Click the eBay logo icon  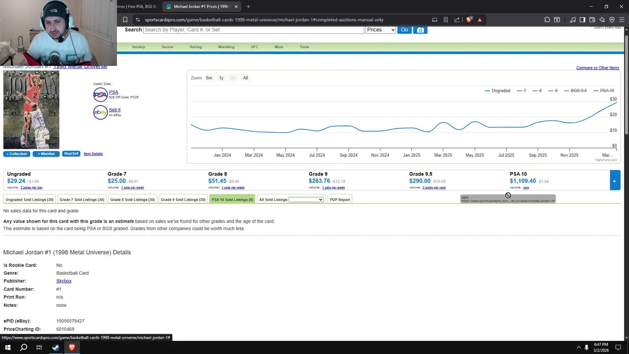100,112
